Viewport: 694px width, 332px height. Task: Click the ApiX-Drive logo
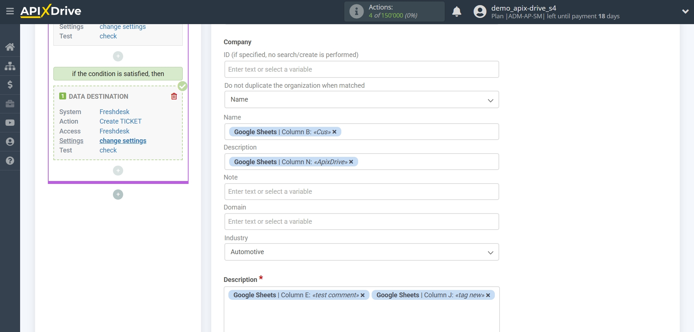pyautogui.click(x=51, y=11)
